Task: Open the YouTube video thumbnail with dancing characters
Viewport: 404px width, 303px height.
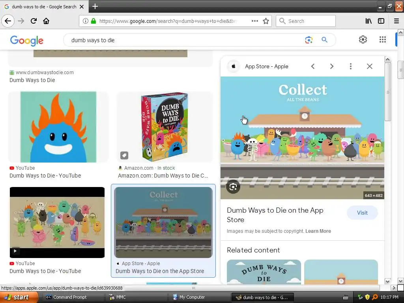Action: point(57,223)
